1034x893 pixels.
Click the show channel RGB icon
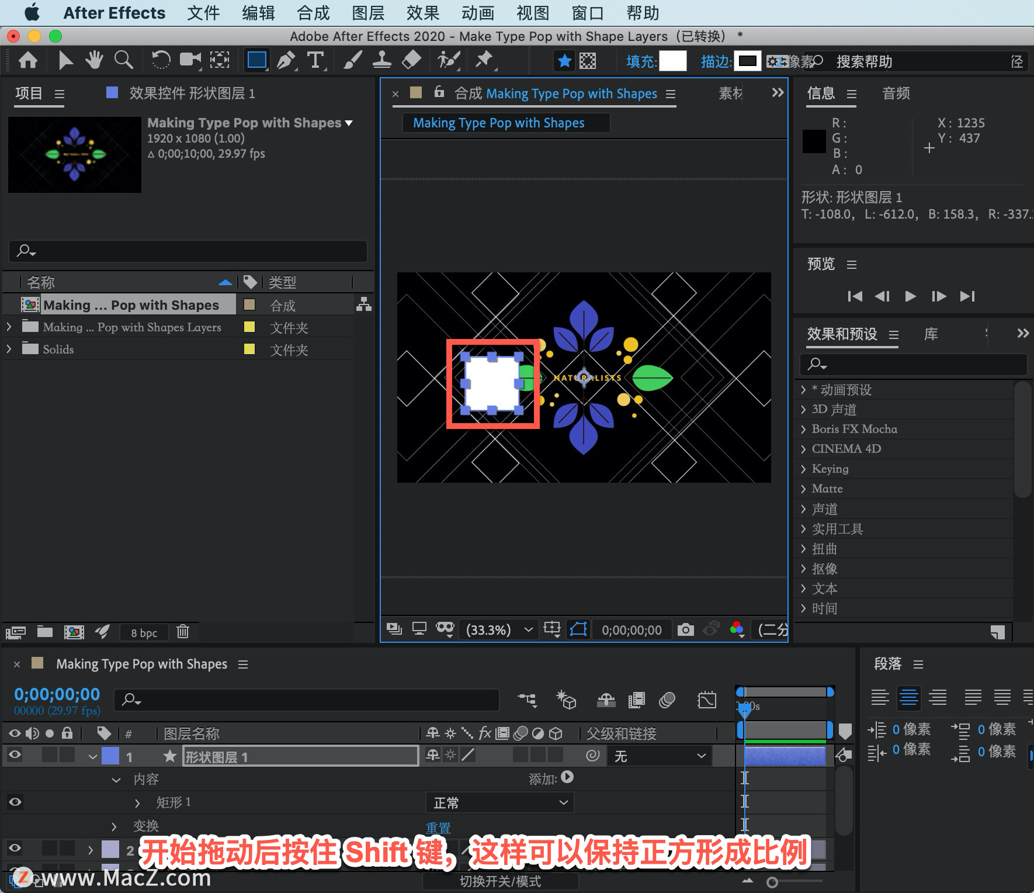[737, 629]
